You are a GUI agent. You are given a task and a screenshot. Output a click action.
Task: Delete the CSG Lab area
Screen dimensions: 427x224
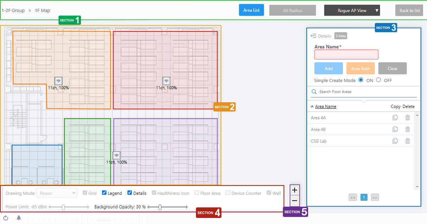pyautogui.click(x=407, y=141)
